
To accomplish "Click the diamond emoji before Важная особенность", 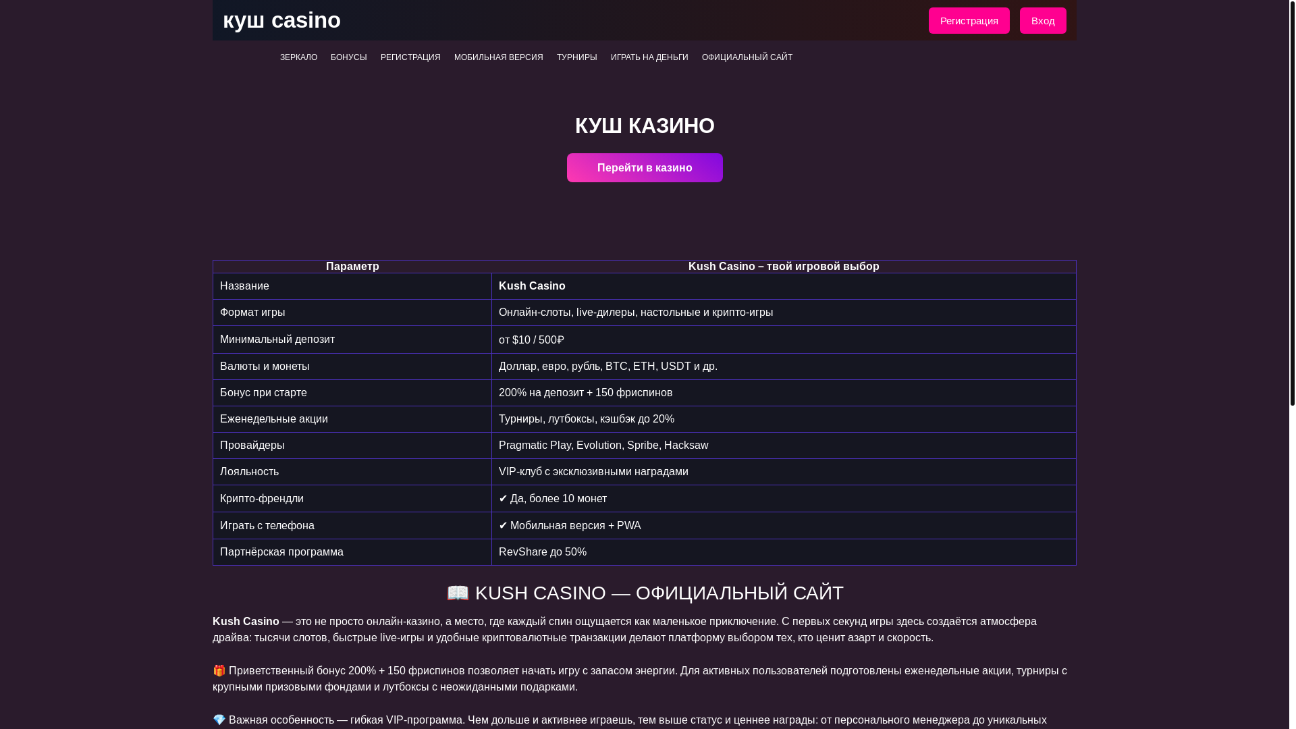I will 219,720.
